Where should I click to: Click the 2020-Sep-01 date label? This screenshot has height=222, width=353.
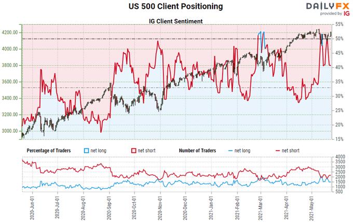point(109,208)
